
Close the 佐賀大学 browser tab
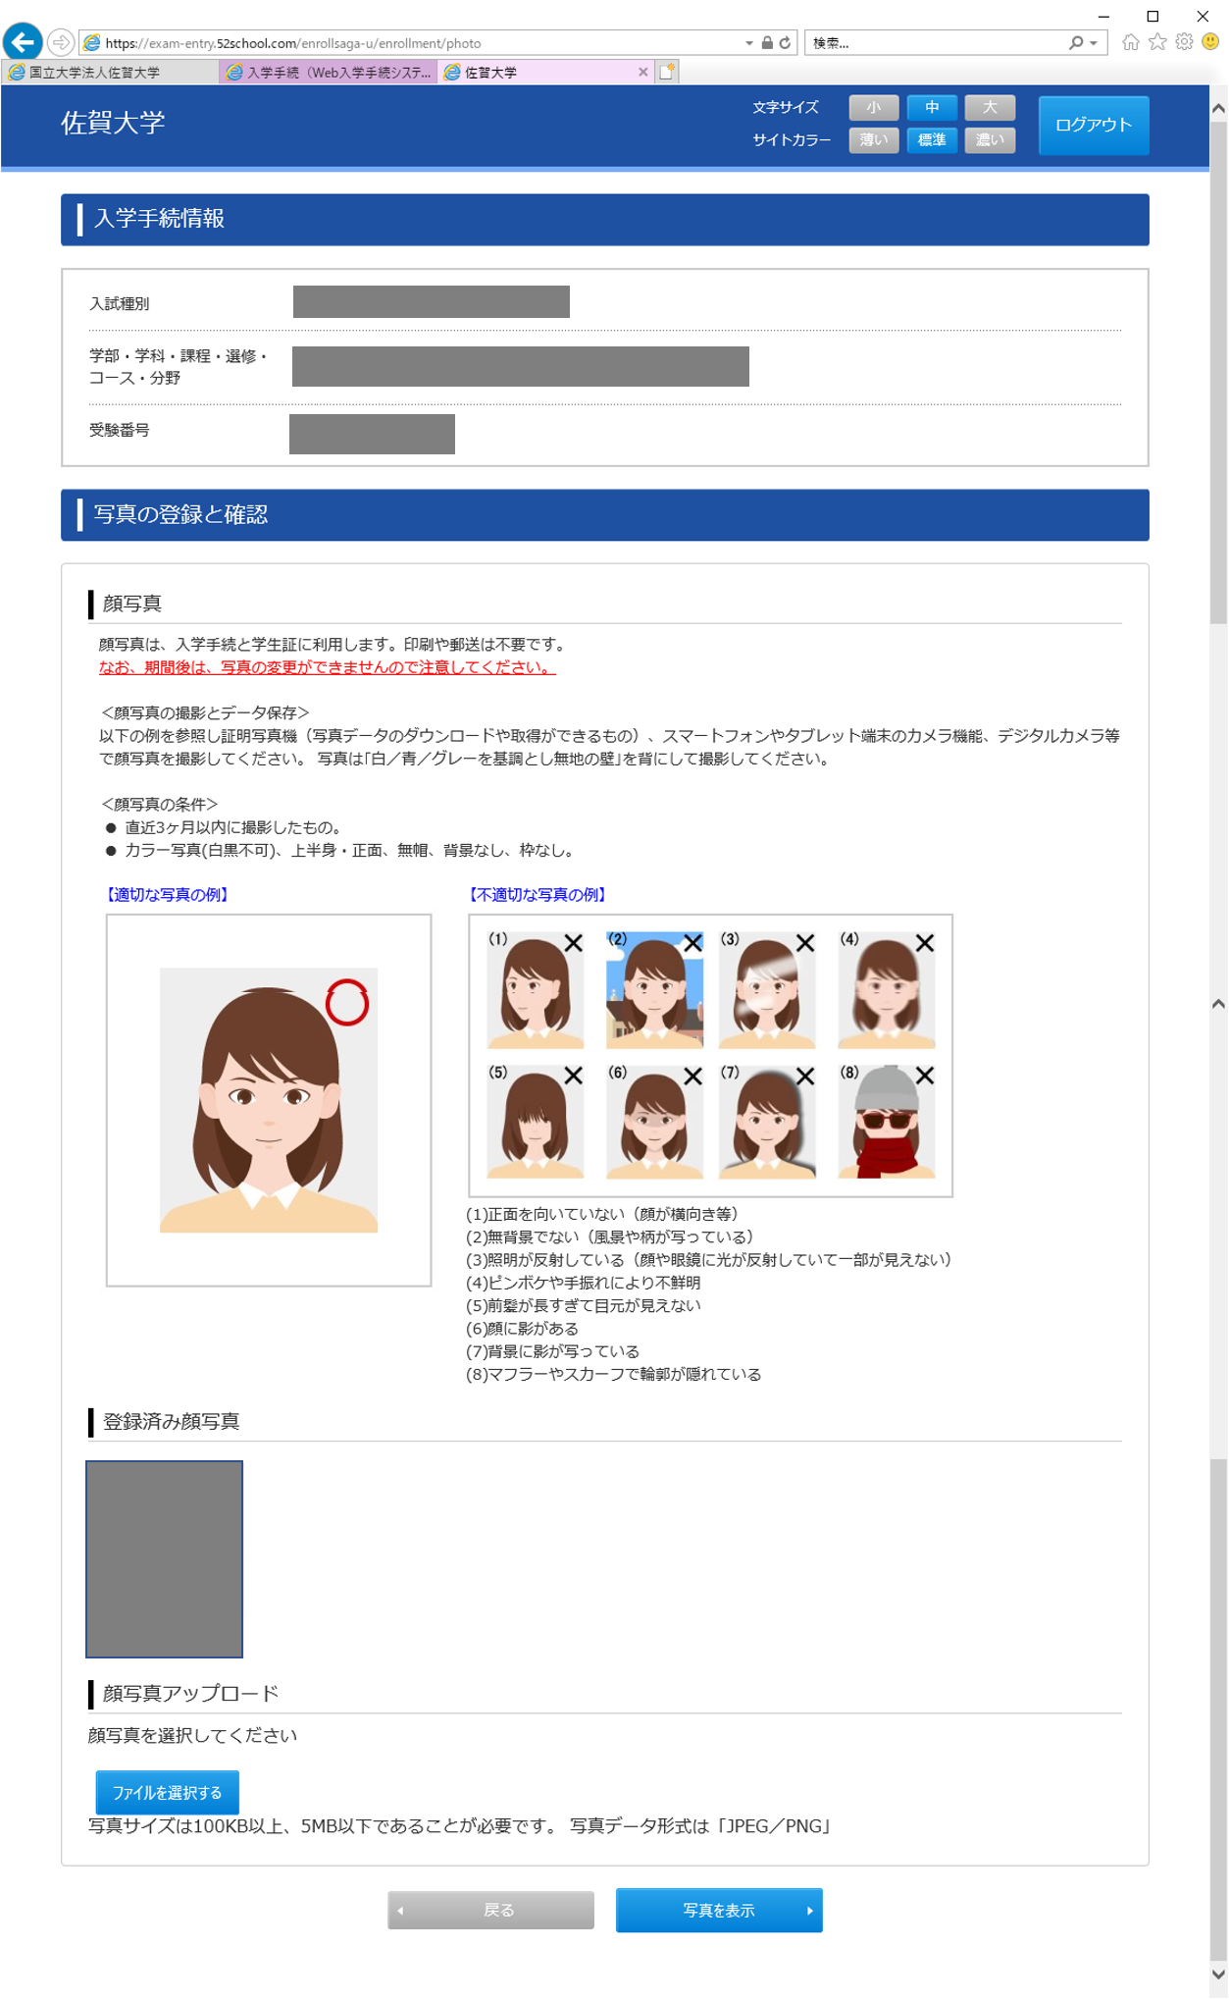tap(643, 73)
